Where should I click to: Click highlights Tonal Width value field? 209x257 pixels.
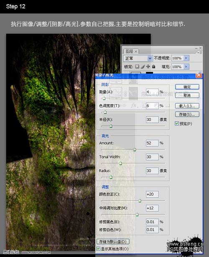(x=152, y=157)
